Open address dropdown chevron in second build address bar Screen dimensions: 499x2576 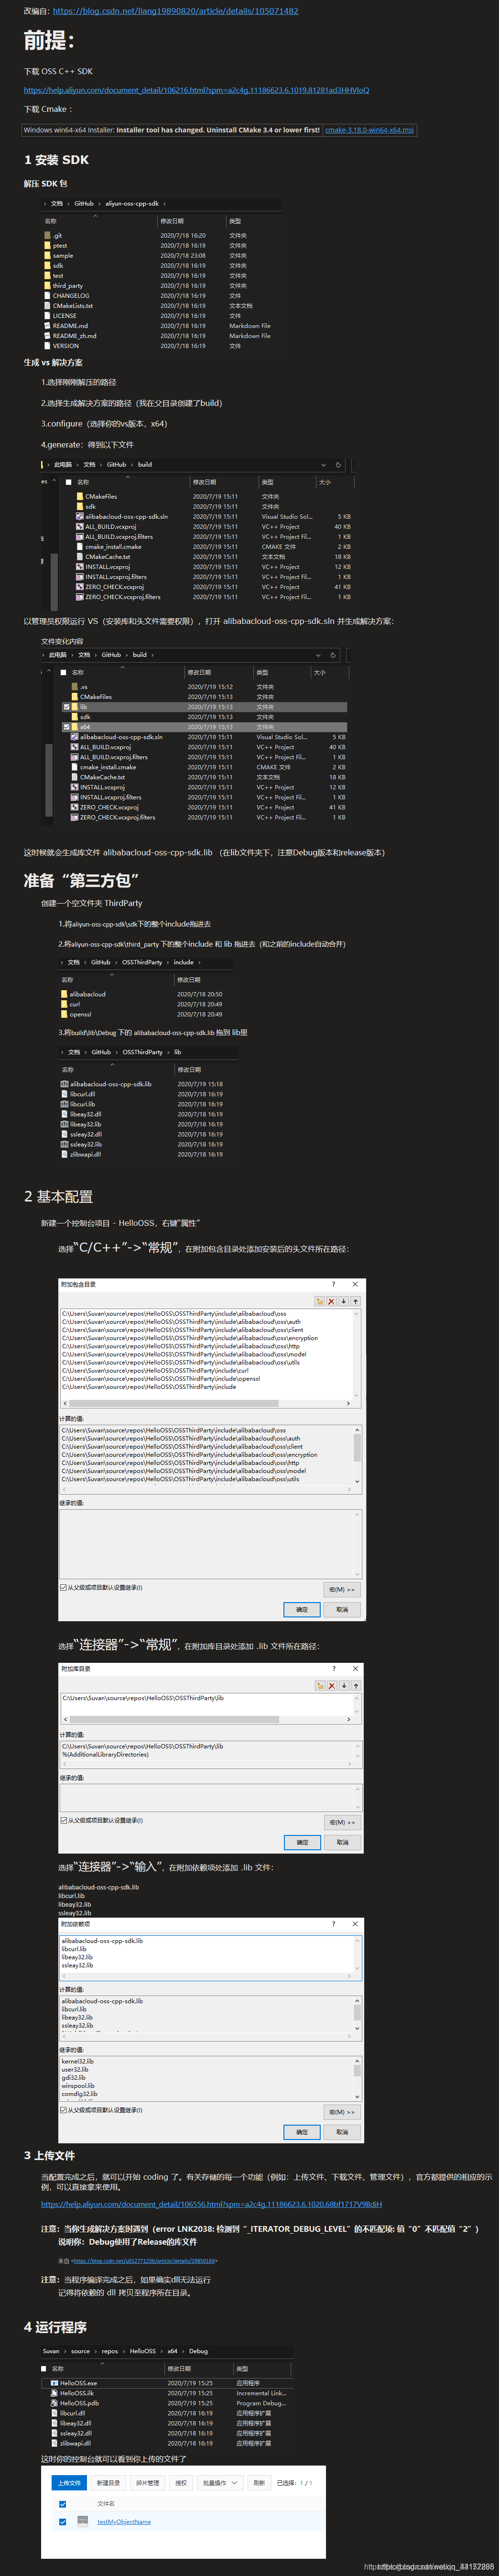pyautogui.click(x=318, y=655)
